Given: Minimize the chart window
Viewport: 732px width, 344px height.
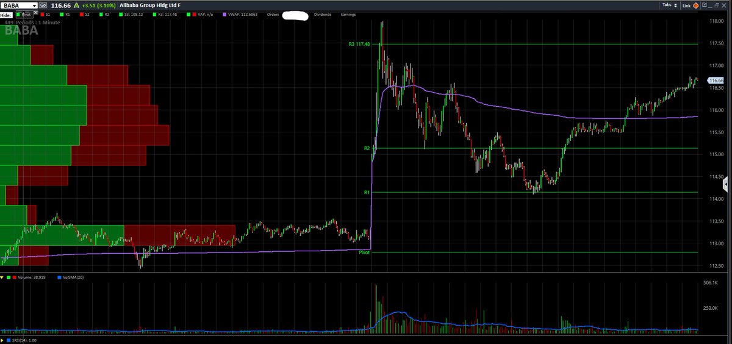Looking at the screenshot, I should [x=710, y=6].
